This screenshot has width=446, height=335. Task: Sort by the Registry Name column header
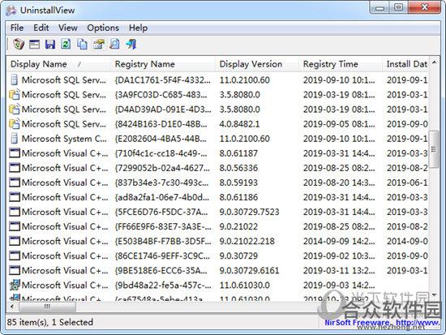coord(163,64)
